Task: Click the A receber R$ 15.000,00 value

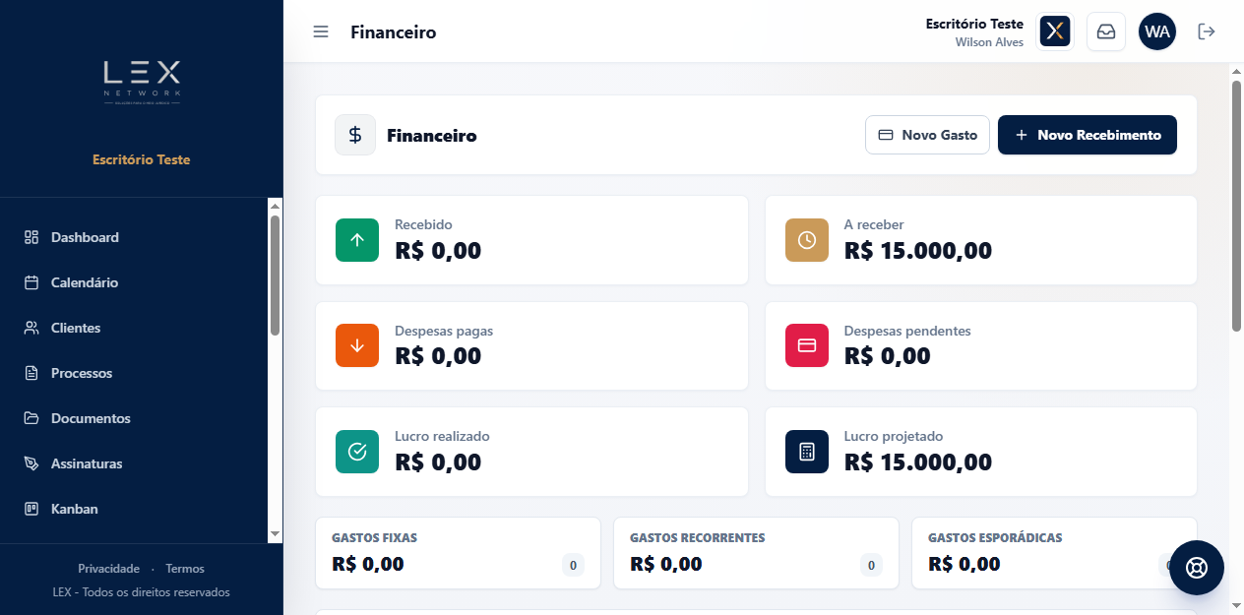Action: (918, 251)
